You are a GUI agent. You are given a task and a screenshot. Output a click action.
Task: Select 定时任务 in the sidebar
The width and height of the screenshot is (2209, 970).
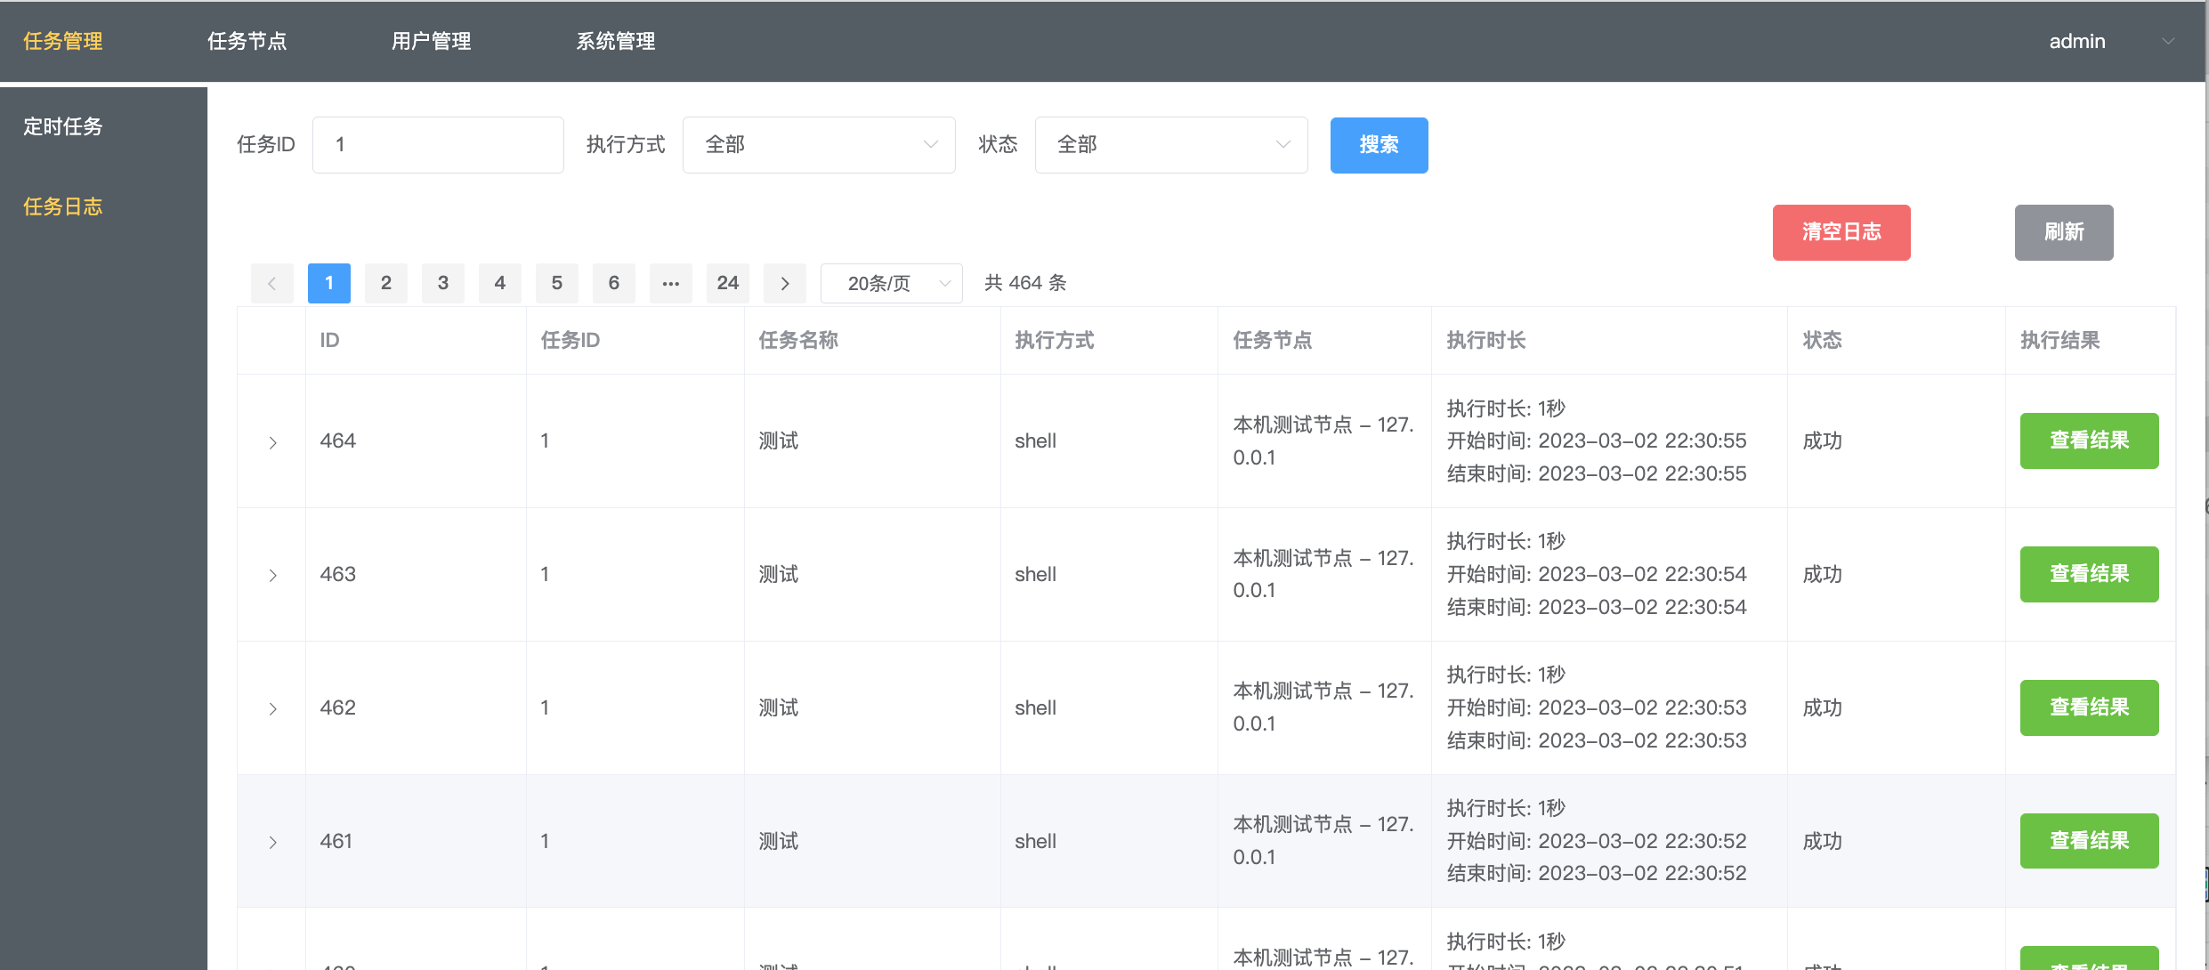63,126
